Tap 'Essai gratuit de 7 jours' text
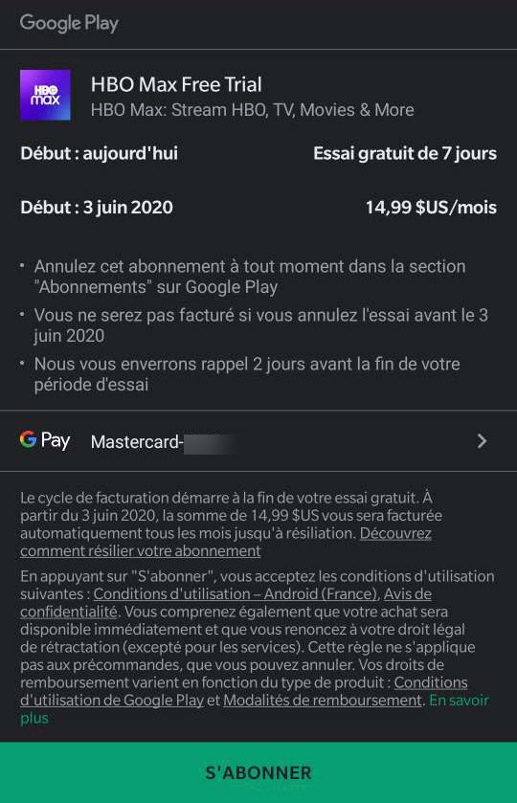This screenshot has width=517, height=803. click(405, 153)
